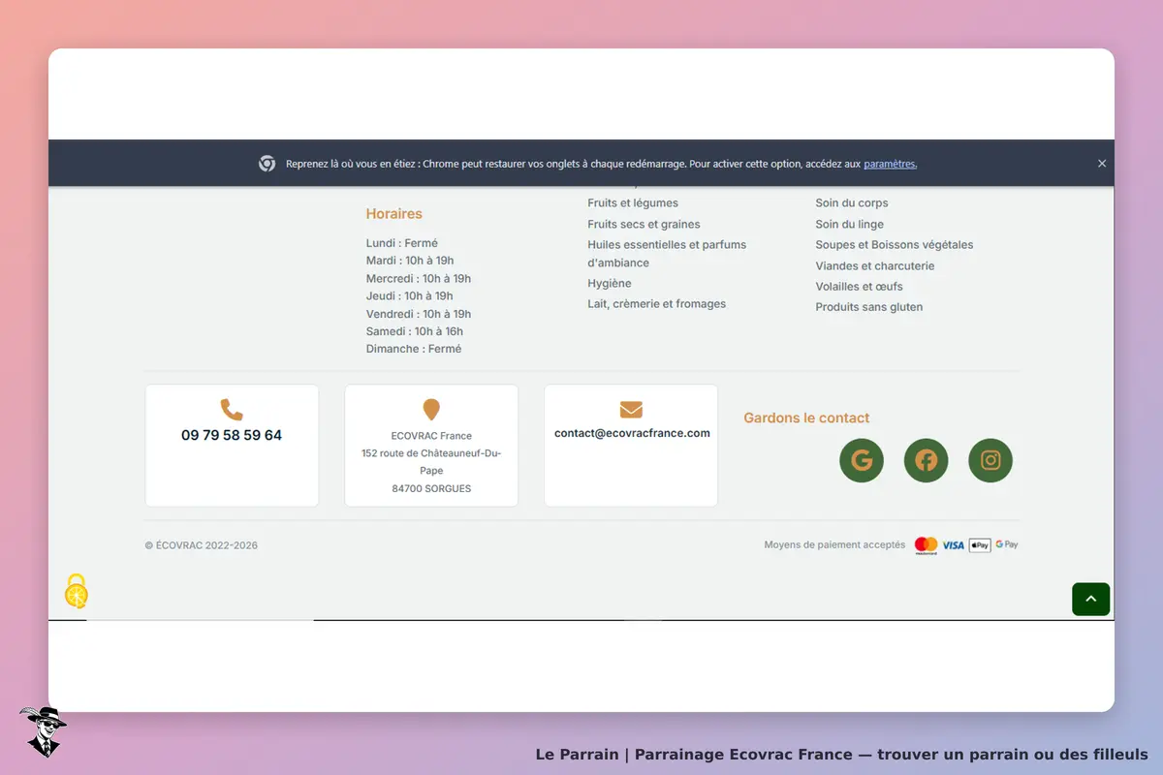Viewport: 1163px width, 775px height.
Task: Open Viandes et charcuterie category
Action: [x=875, y=265]
